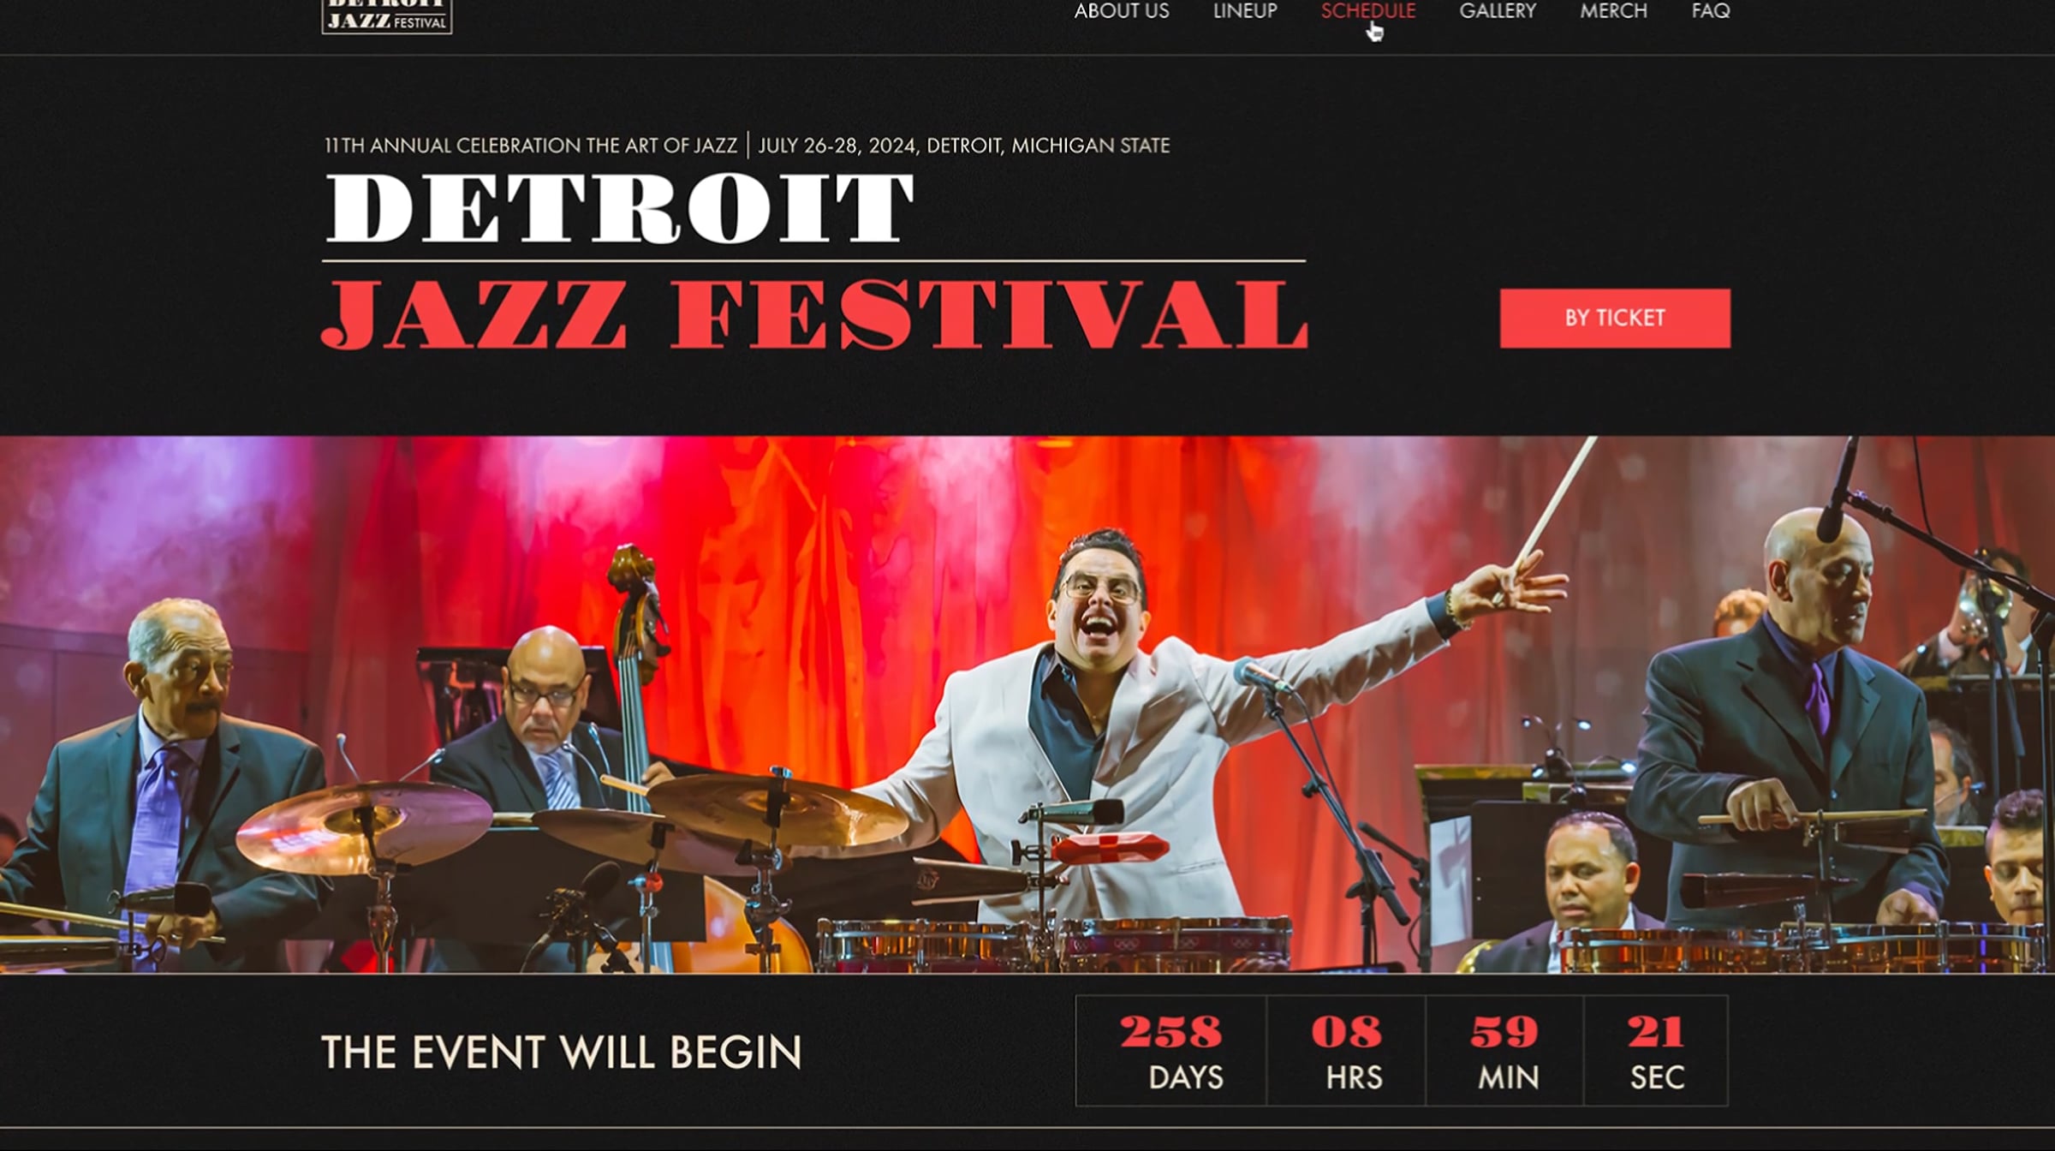Open the highlighted Schedule nav item
2055x1151 pixels.
click(1368, 11)
